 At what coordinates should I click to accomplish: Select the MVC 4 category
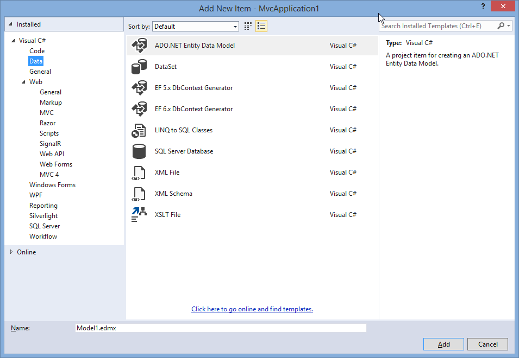(x=49, y=175)
